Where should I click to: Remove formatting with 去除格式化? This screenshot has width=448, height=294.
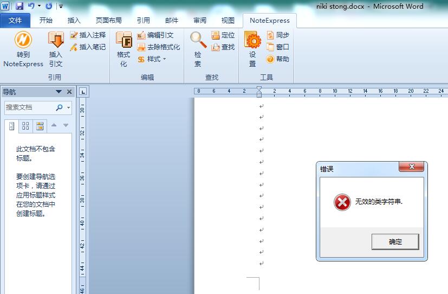click(159, 47)
